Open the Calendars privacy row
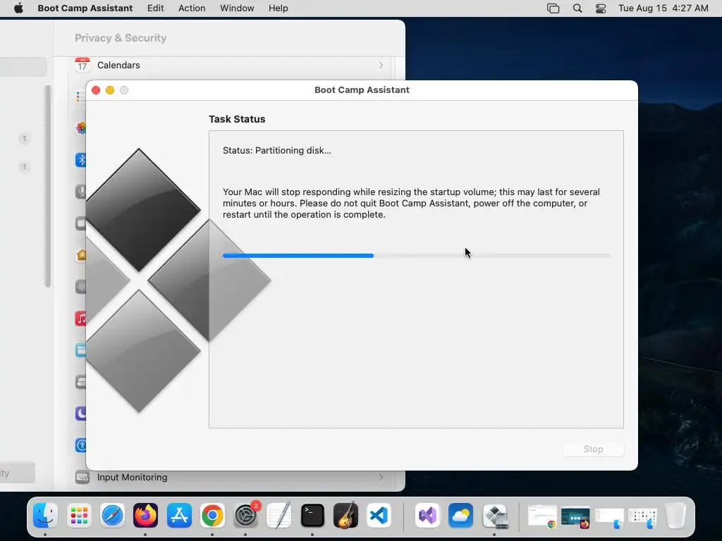The height and width of the screenshot is (541, 722). click(230, 65)
